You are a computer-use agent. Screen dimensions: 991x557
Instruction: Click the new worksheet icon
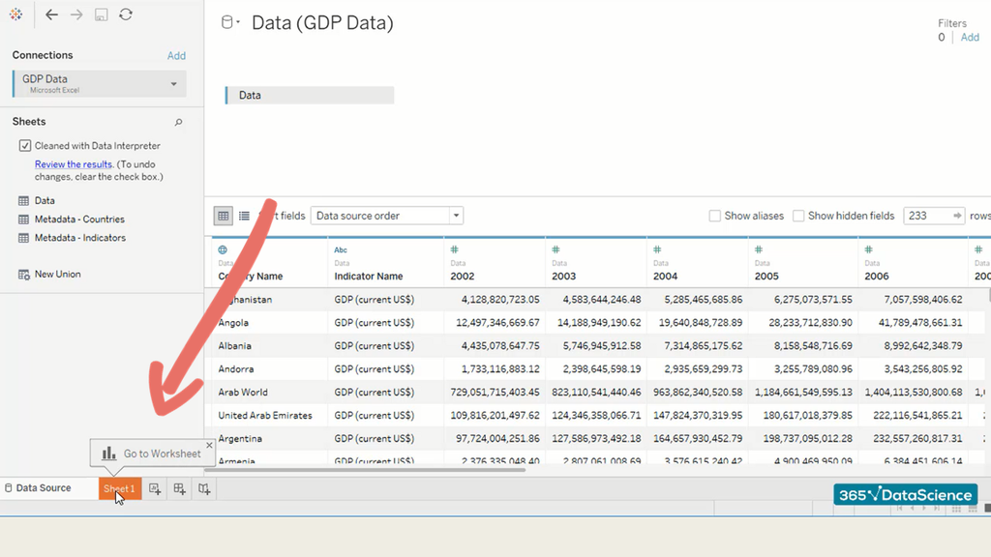[x=155, y=489]
